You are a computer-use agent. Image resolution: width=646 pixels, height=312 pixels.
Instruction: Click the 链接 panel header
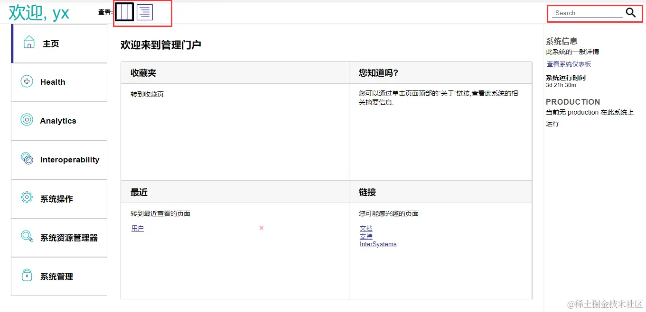coord(440,192)
